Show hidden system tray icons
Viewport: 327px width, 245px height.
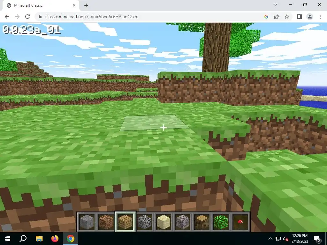[x=270, y=239]
